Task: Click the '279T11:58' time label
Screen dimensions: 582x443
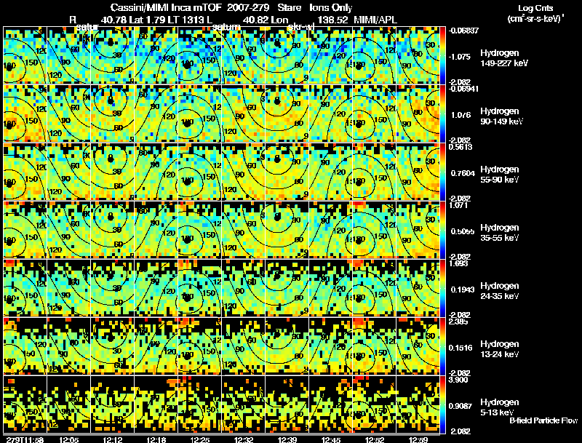Action: pyautogui.click(x=25, y=439)
